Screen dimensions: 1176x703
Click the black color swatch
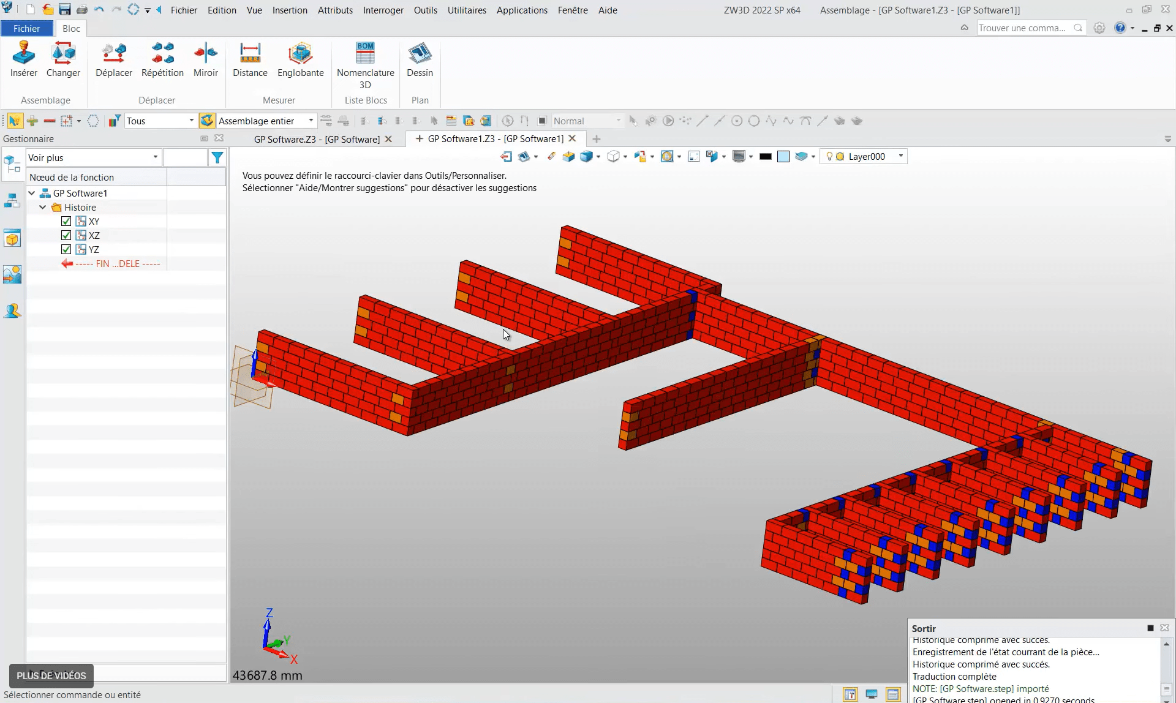pyautogui.click(x=765, y=157)
